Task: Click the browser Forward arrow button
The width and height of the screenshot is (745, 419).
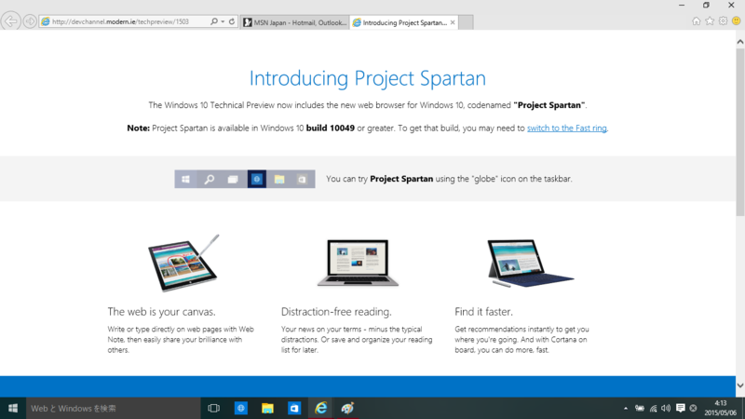Action: (x=30, y=21)
